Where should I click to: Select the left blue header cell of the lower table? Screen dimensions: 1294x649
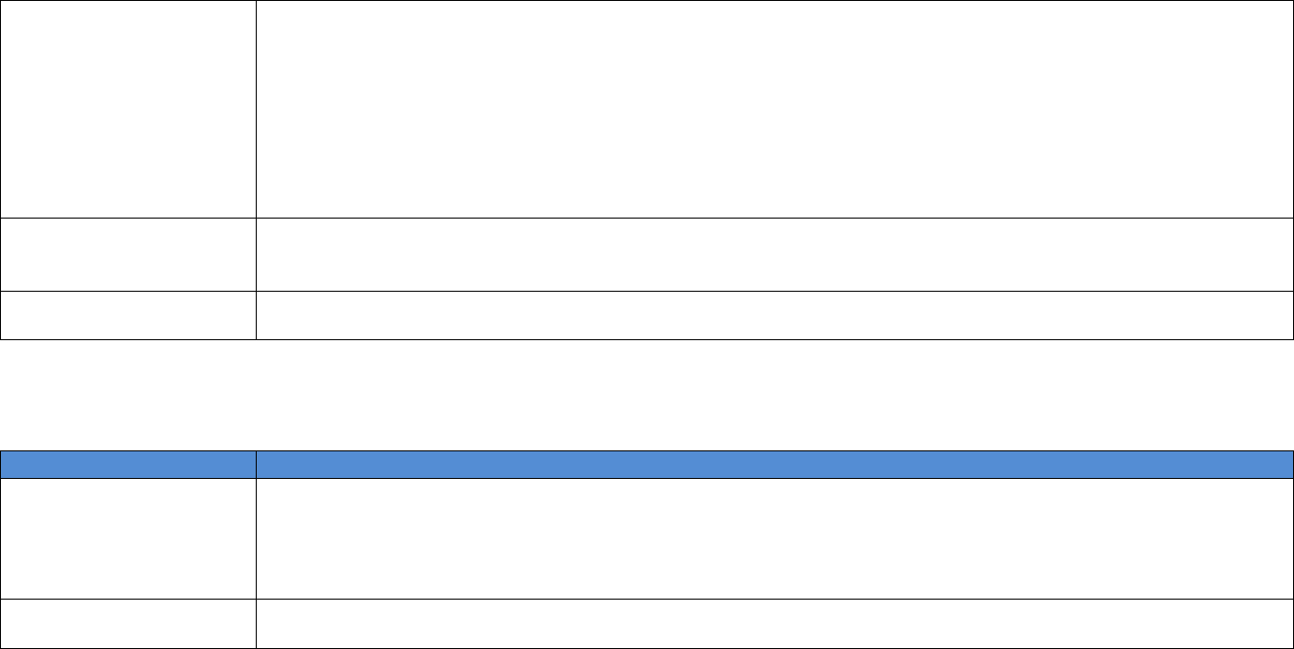pyautogui.click(x=128, y=464)
